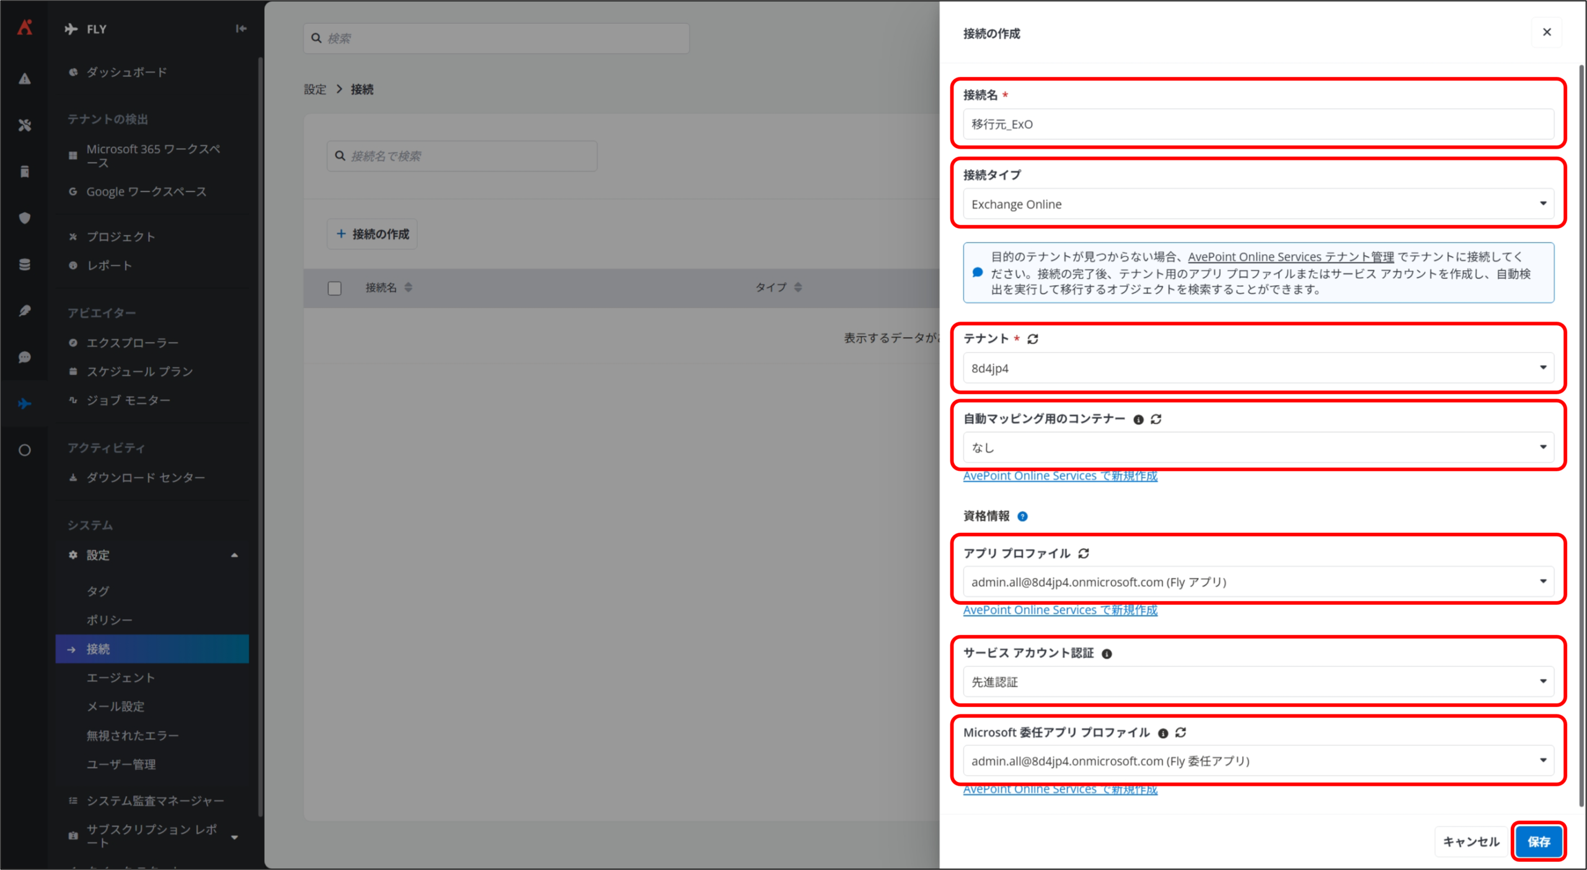Click info icon next to サービス アカウント認証
The height and width of the screenshot is (870, 1587).
point(1107,654)
